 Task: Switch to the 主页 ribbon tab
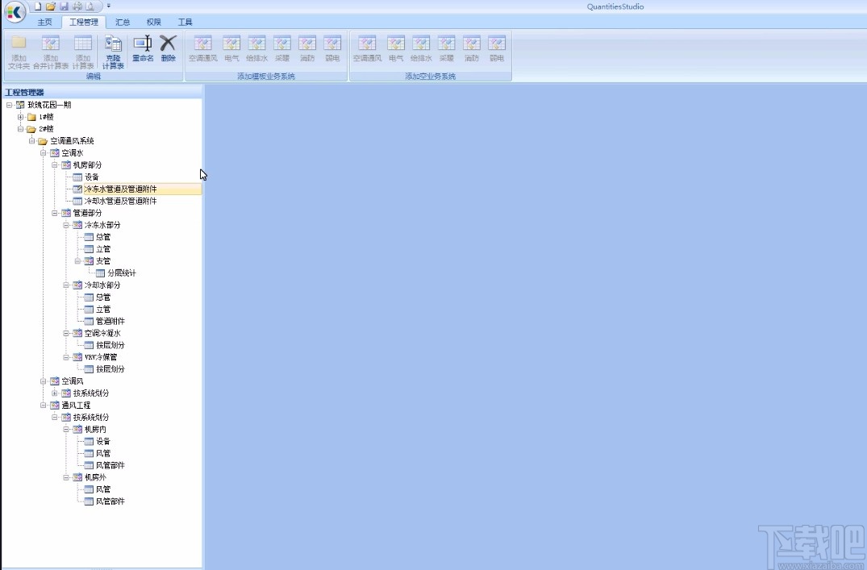45,22
